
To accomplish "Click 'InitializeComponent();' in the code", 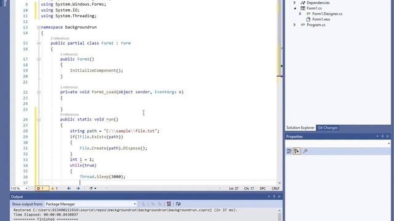I will [x=97, y=71].
